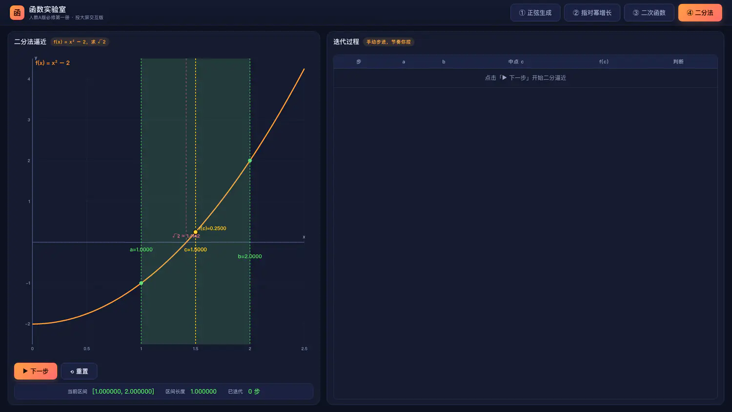Click the 判断 column header
This screenshot has width=732, height=412.
tap(678, 62)
